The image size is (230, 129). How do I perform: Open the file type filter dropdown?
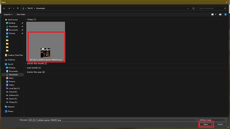[x=213, y=120]
